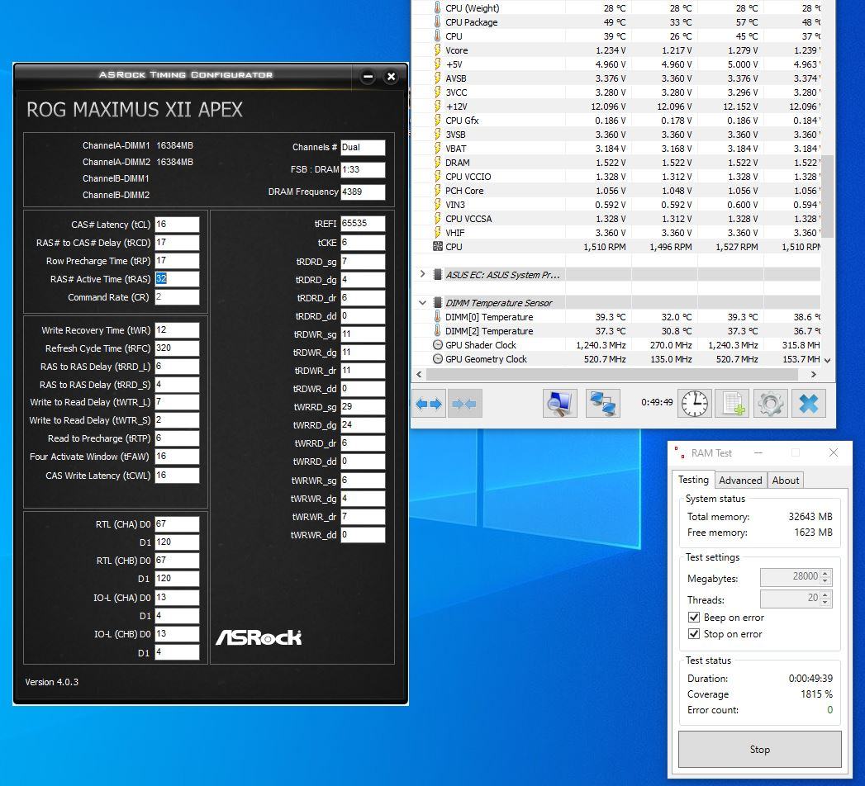Click the chip icon beside ASUS EC group
865x786 pixels.
438,274
